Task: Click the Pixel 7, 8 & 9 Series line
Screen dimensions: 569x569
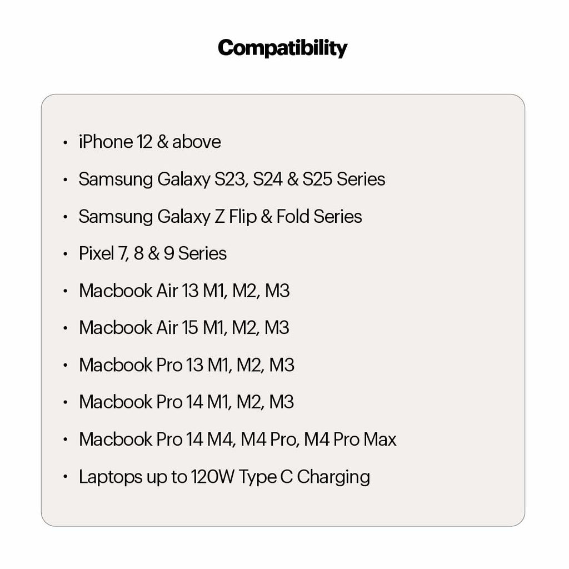Action: pos(153,254)
